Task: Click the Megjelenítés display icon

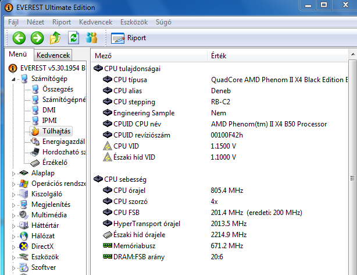Action: (x=24, y=205)
